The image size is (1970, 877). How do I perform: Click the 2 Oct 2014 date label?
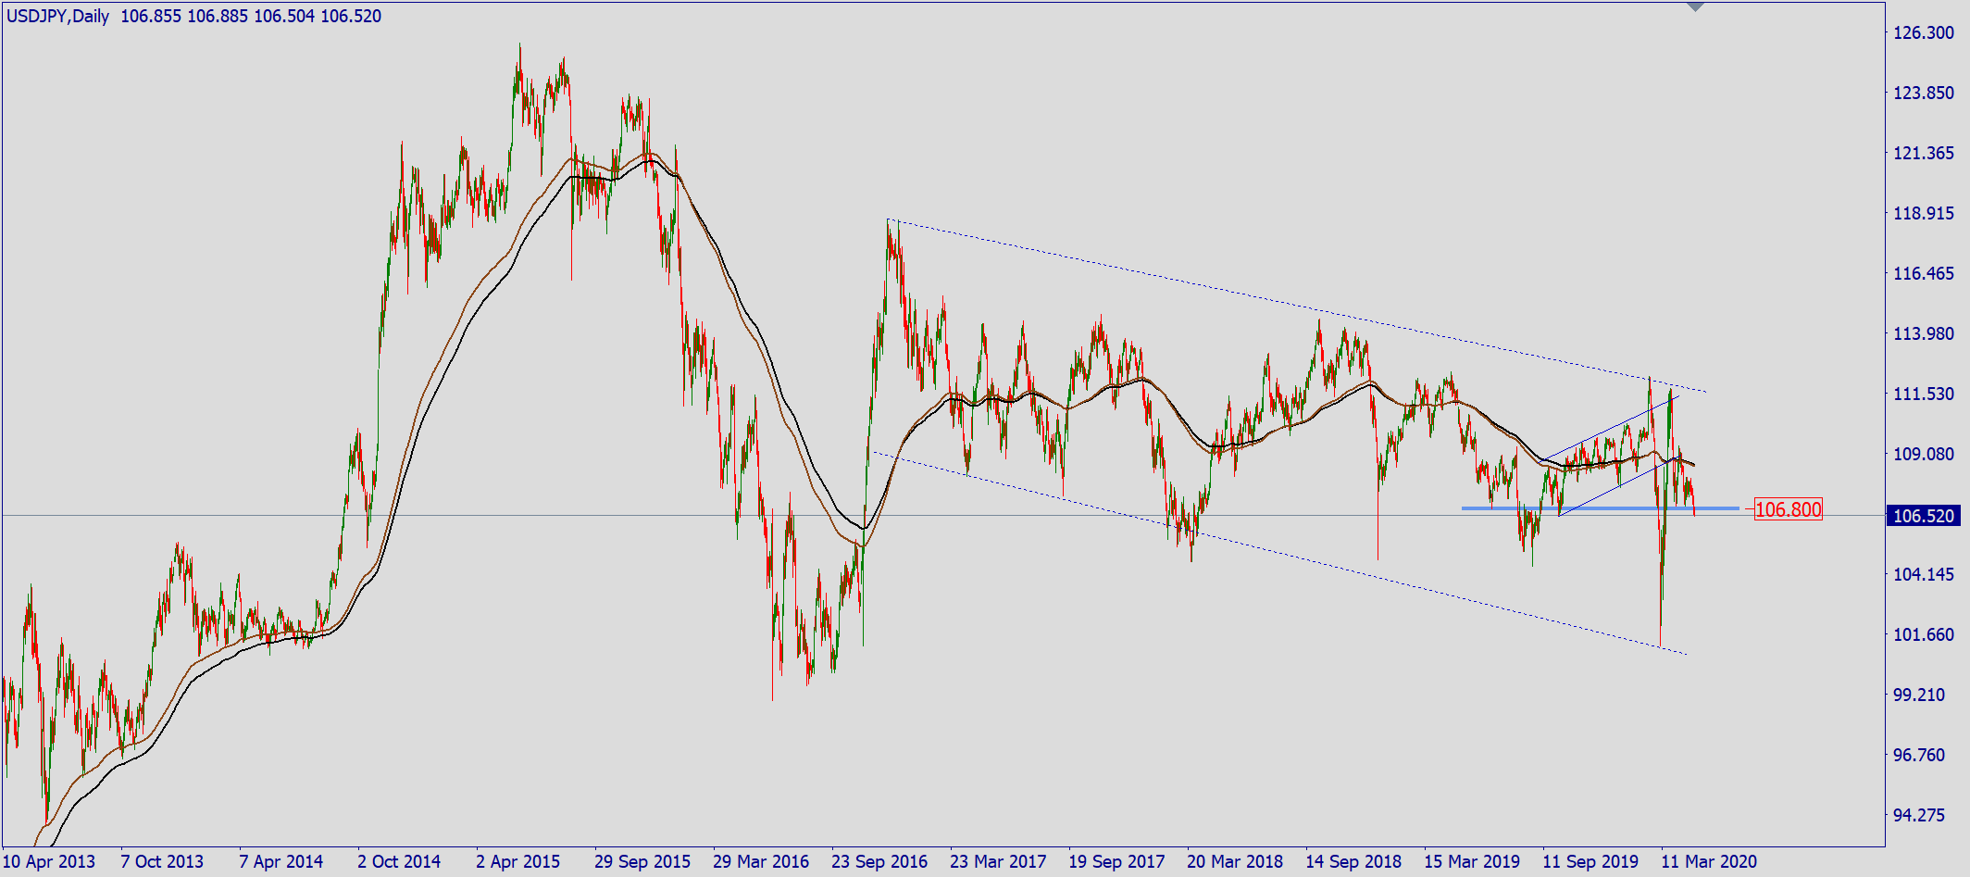pyautogui.click(x=399, y=862)
